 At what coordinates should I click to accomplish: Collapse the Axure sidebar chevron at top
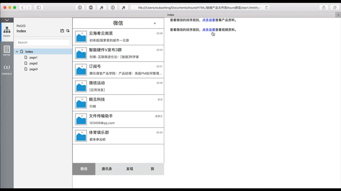7,20
